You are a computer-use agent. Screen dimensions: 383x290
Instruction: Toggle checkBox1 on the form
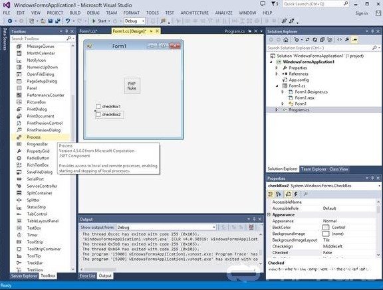(x=98, y=106)
